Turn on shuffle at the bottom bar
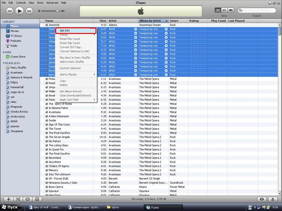This screenshot has width=282, height=211. pyautogui.click(x=18, y=199)
